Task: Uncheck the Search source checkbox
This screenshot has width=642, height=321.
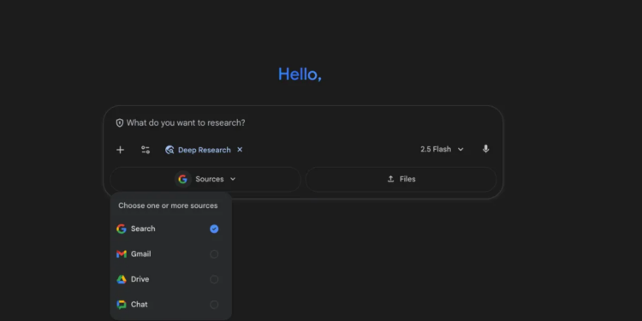Action: pos(214,229)
